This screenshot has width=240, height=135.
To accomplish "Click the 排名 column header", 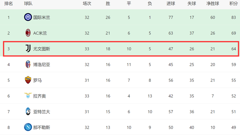I will point(8,3).
